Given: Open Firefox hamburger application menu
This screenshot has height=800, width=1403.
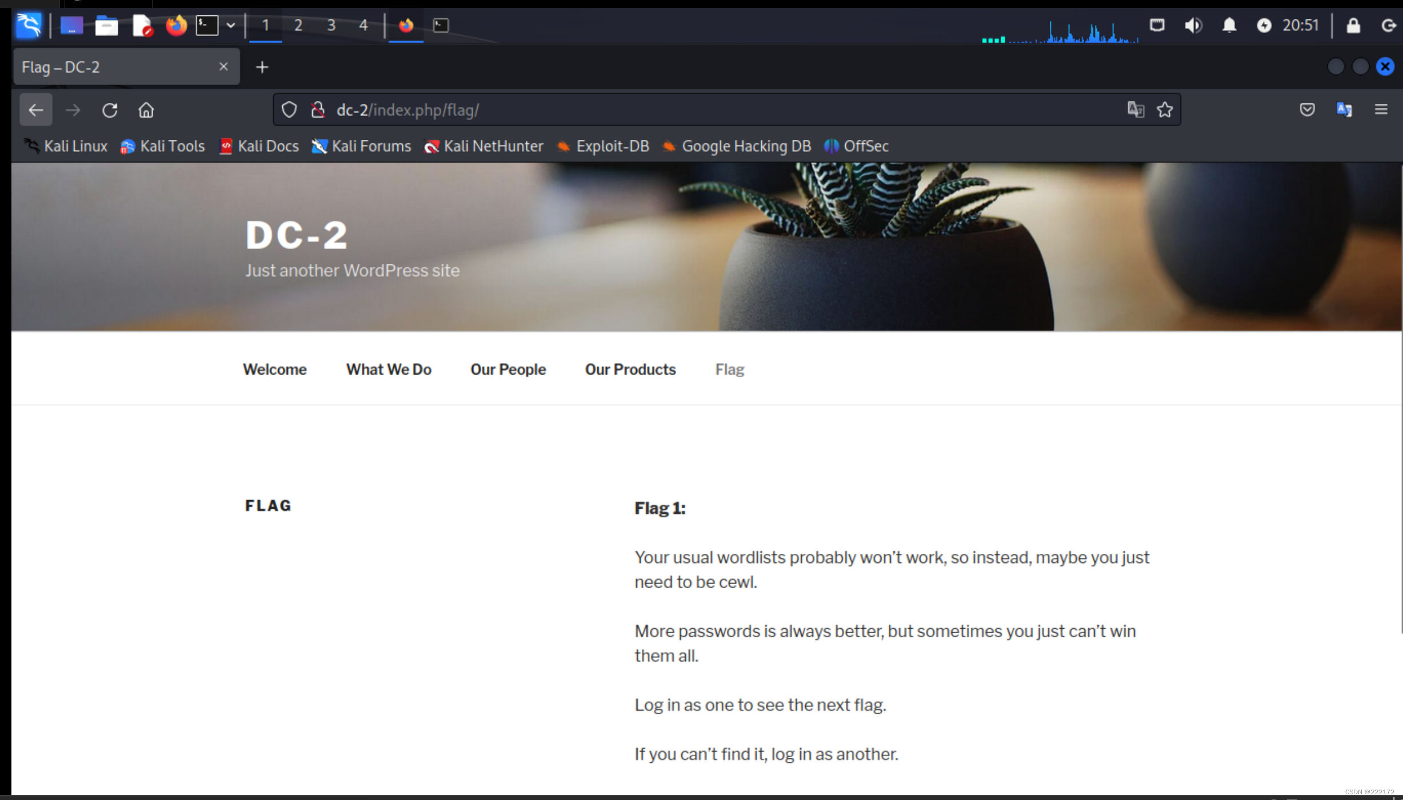Looking at the screenshot, I should pyautogui.click(x=1381, y=110).
